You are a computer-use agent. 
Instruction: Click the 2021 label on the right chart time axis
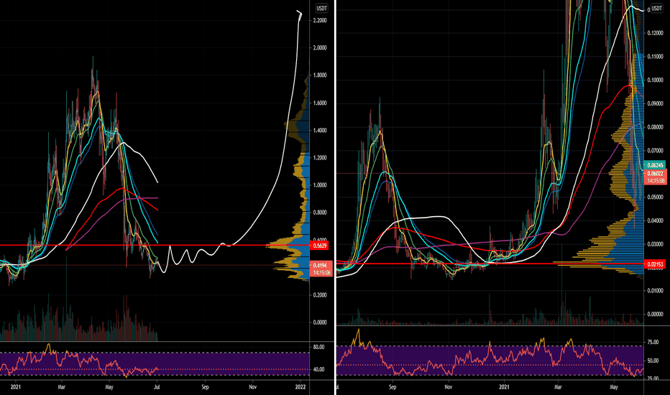(x=504, y=387)
